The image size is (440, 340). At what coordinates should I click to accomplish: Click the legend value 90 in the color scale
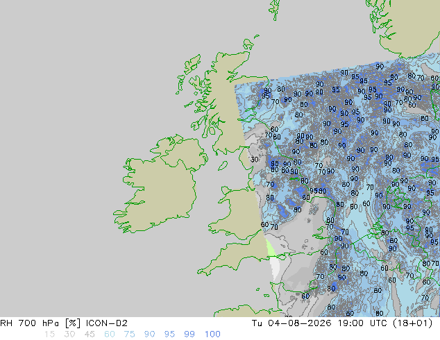tap(149, 334)
